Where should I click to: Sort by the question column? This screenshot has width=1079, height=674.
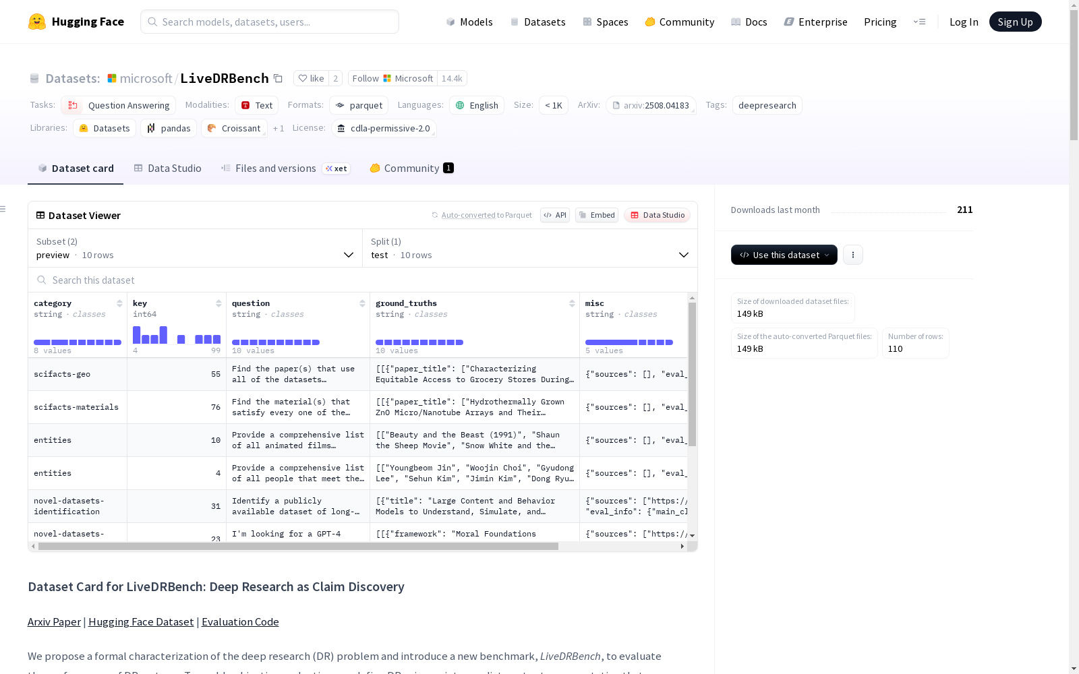[x=362, y=303]
